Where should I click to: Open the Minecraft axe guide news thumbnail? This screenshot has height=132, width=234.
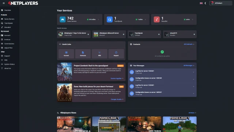tap(180, 124)
